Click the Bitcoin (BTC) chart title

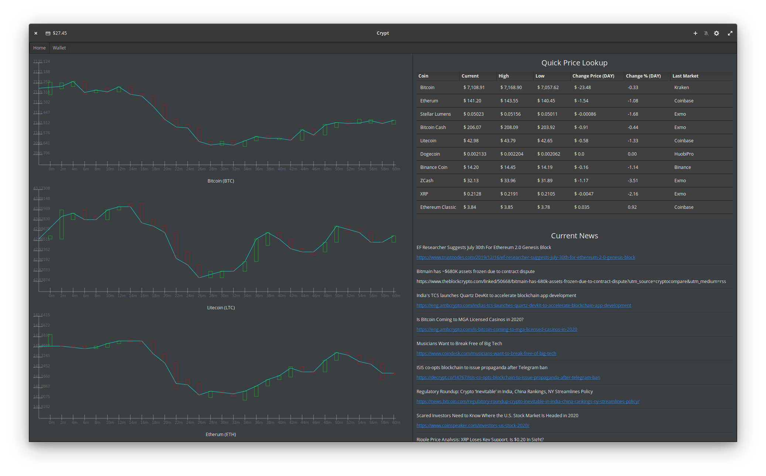point(220,181)
